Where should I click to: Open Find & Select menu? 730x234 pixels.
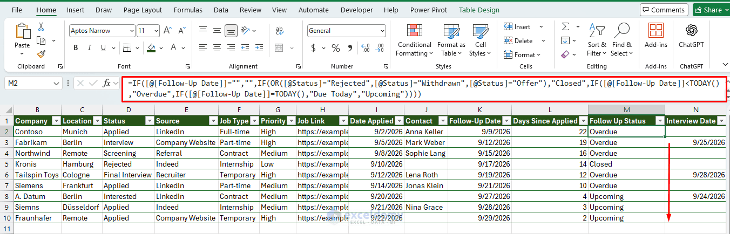pos(621,40)
